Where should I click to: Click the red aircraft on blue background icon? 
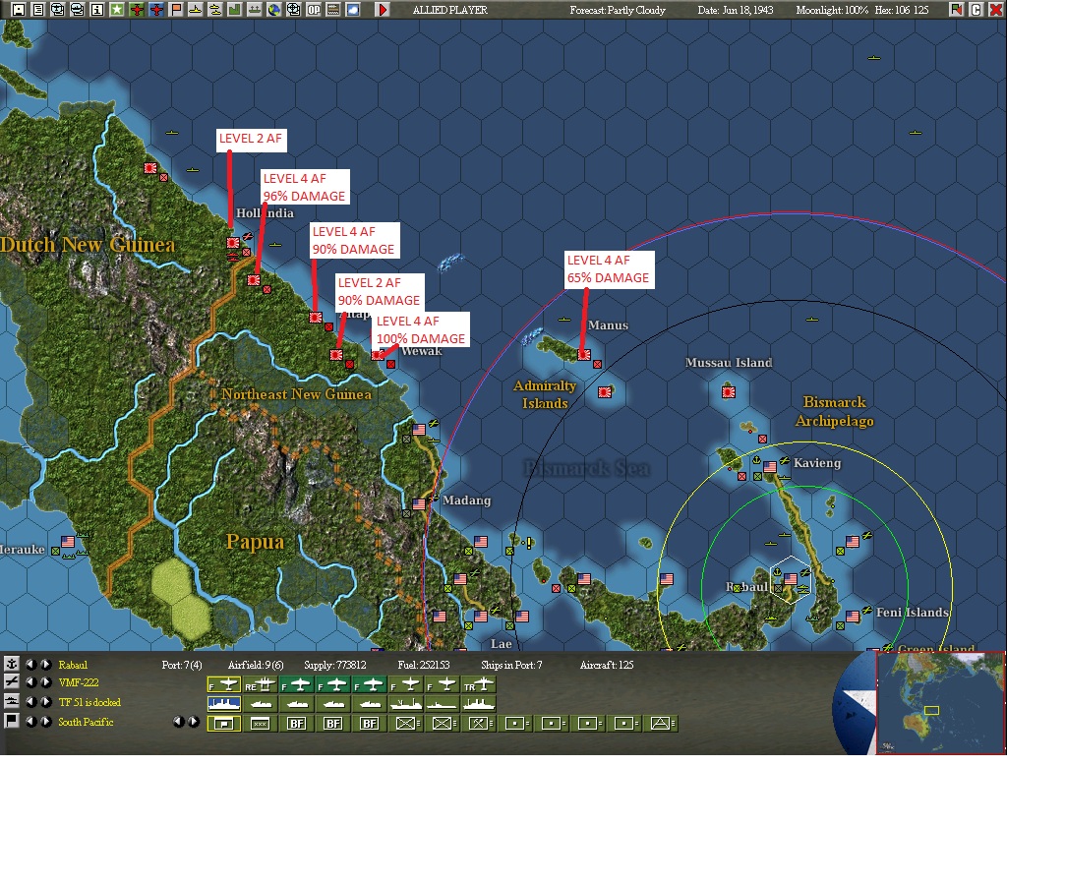[156, 10]
